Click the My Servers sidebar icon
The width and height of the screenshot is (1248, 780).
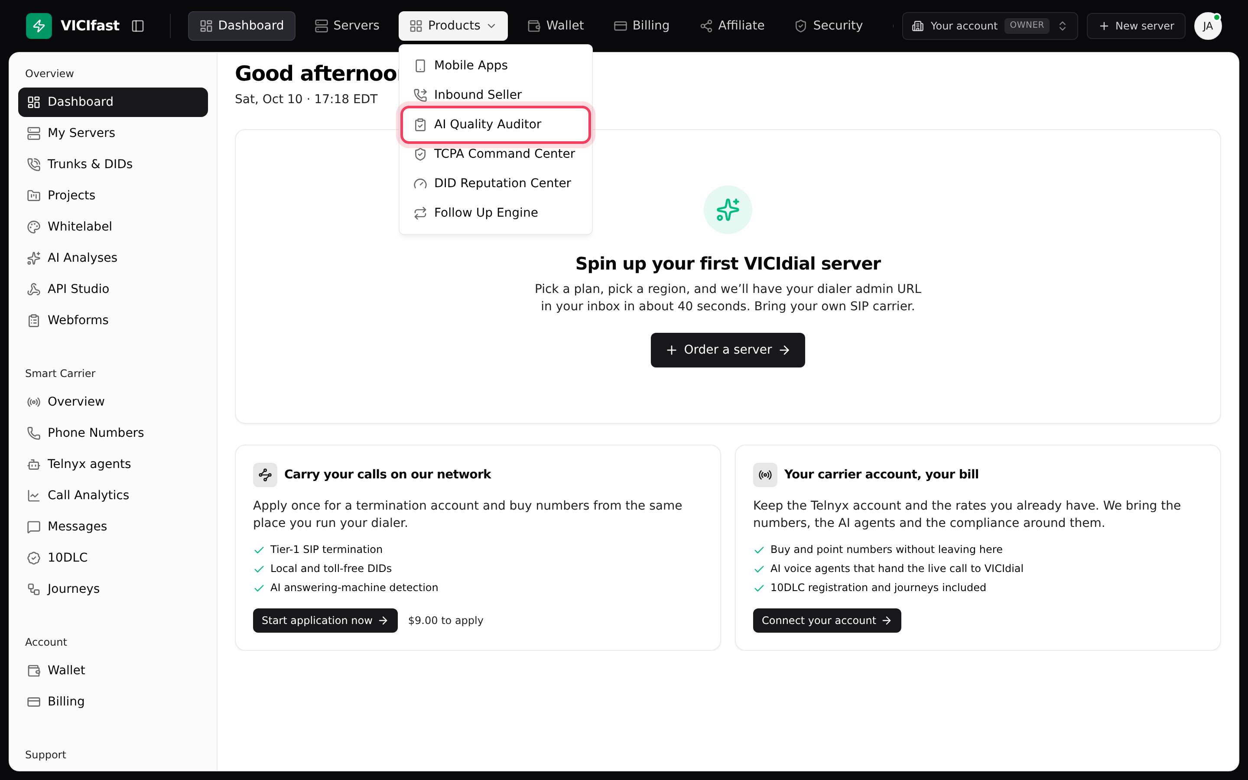pos(33,133)
